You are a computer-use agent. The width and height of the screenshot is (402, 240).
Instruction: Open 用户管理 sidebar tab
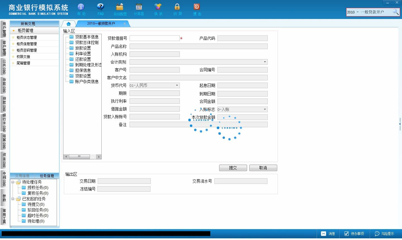4,30
